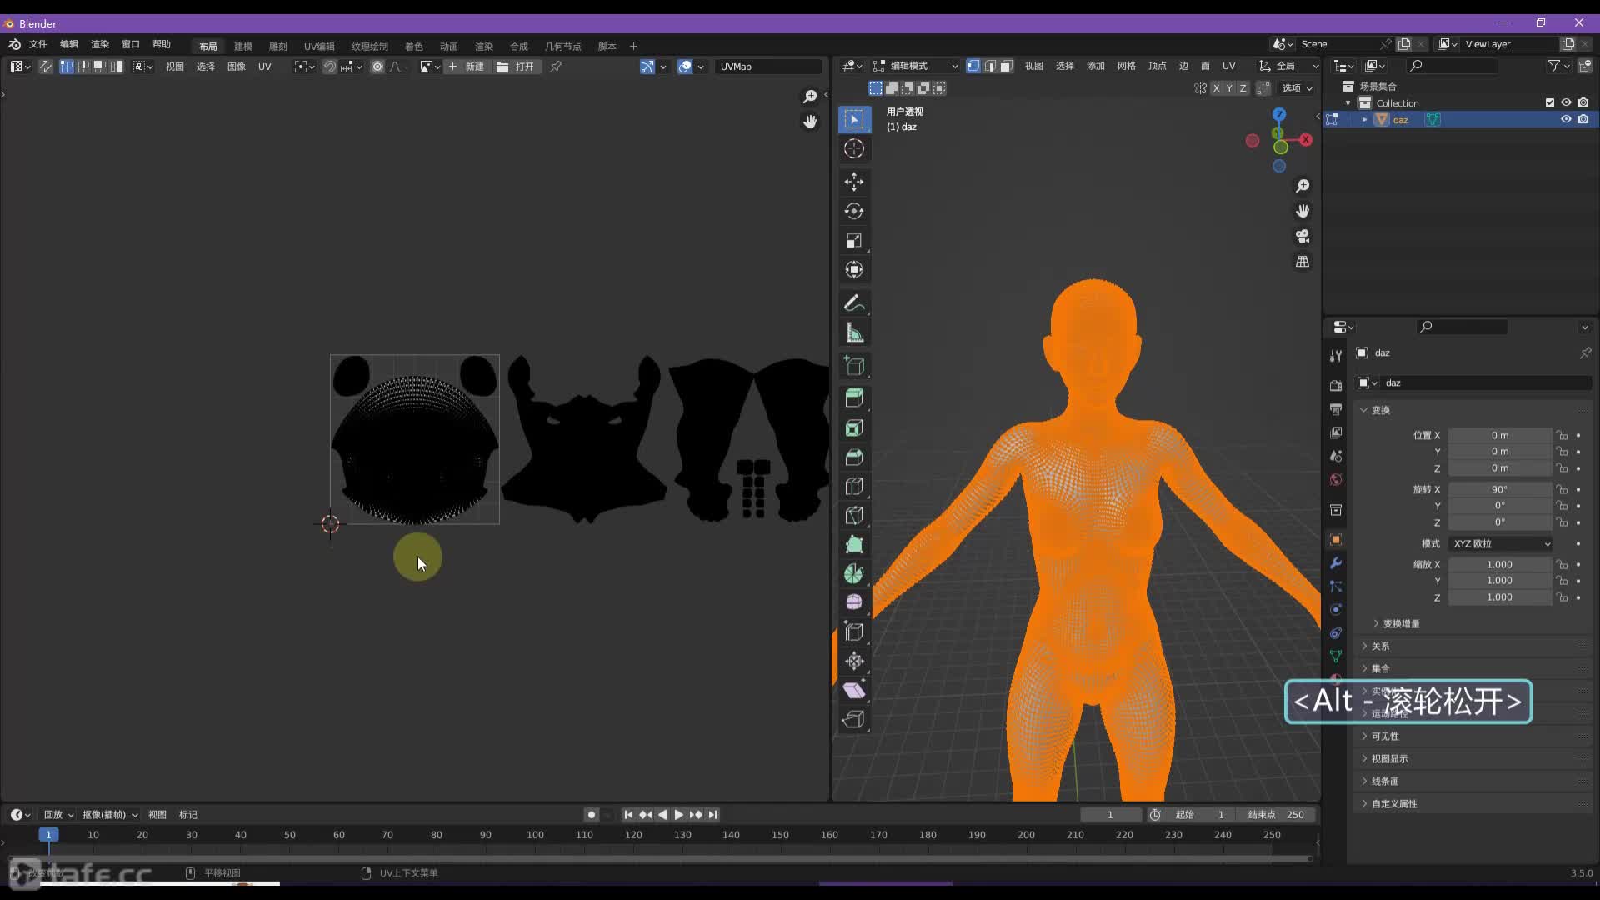Select the Scale tool in viewport toolbar
1600x900 pixels.
[x=854, y=241]
